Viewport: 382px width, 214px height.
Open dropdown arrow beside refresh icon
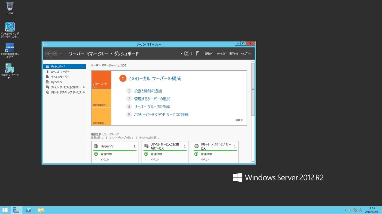tap(181, 54)
